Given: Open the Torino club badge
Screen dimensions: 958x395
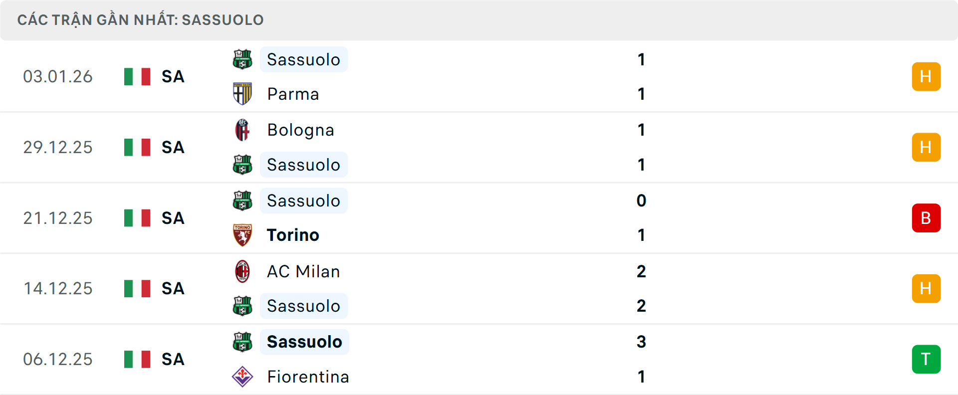Looking at the screenshot, I should point(242,234).
